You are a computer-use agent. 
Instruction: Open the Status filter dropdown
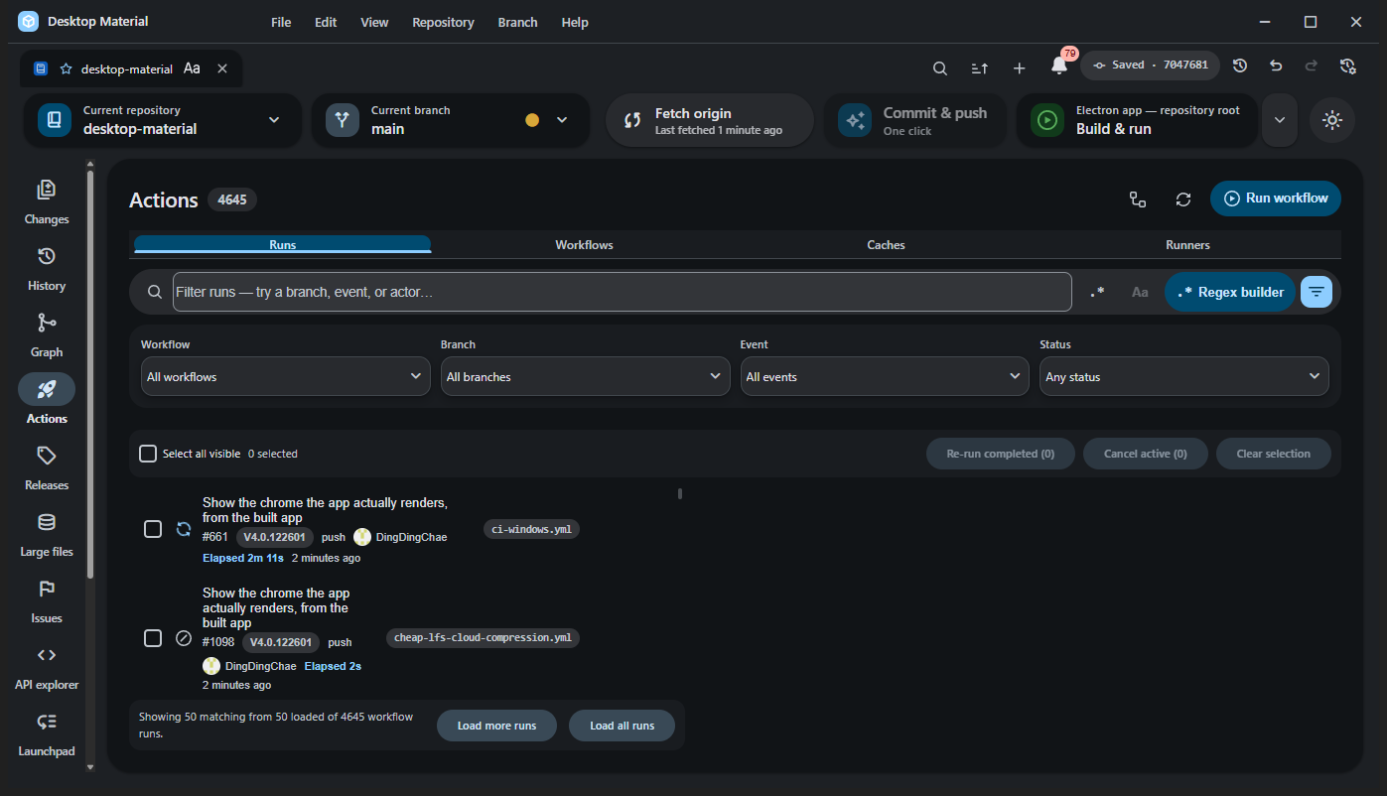click(x=1184, y=377)
